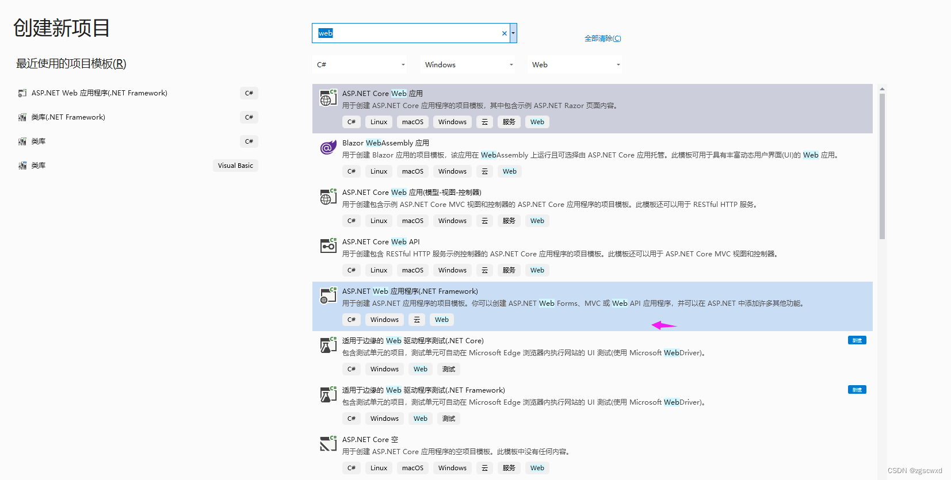Select the Blazor WebAssembly 应用 template title
This screenshot has width=951, height=480.
coord(385,143)
